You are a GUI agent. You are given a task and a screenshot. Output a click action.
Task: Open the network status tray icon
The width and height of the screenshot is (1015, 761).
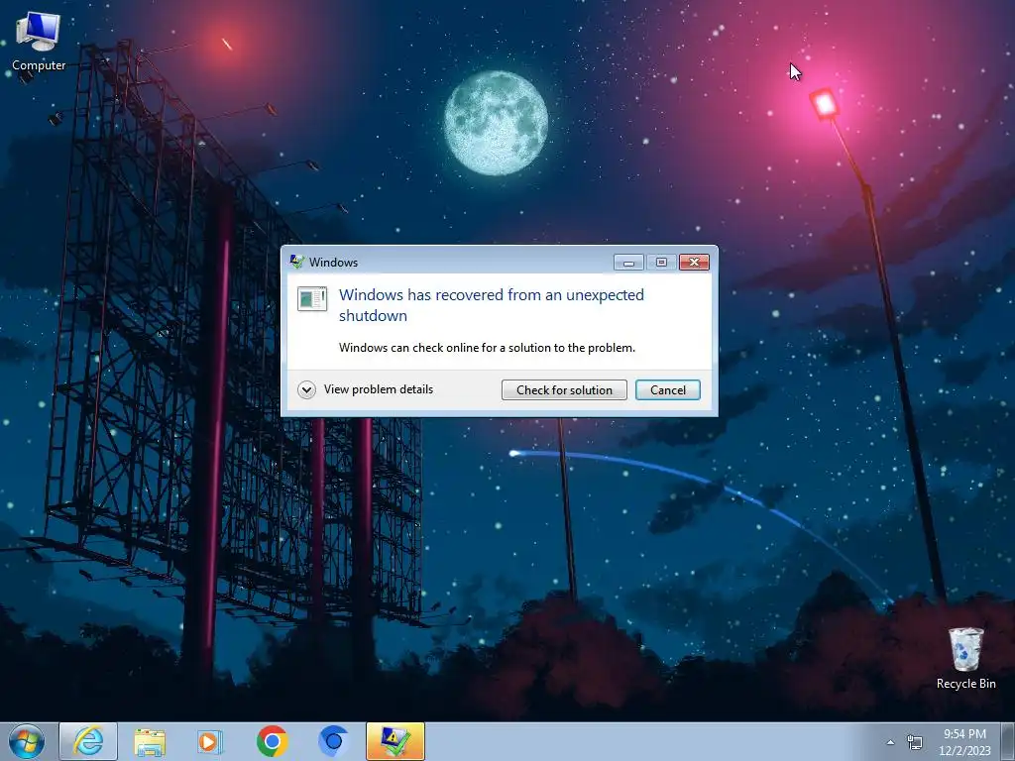coord(915,742)
